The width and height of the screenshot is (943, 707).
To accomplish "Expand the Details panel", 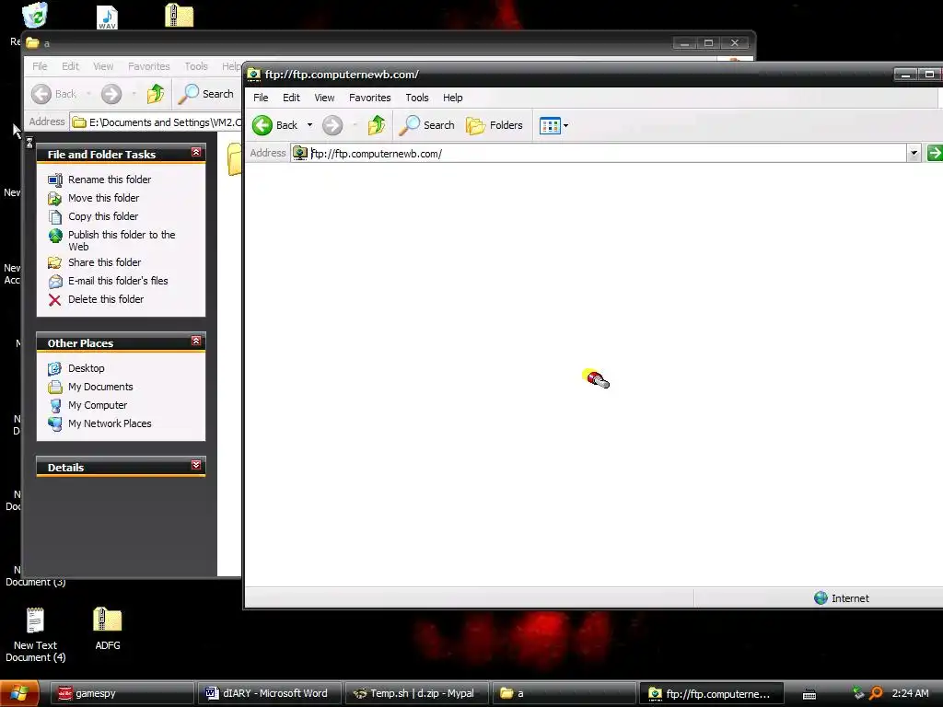I will (x=196, y=465).
